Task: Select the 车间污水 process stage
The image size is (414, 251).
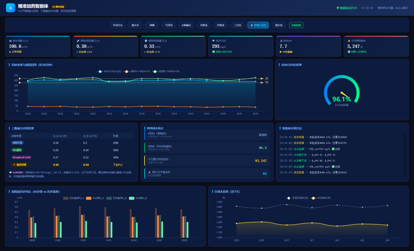Action: coord(118,25)
